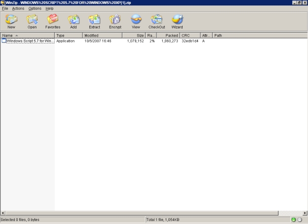This screenshot has width=308, height=224.
Task: Click the green status light indicator
Action: click(x=294, y=220)
